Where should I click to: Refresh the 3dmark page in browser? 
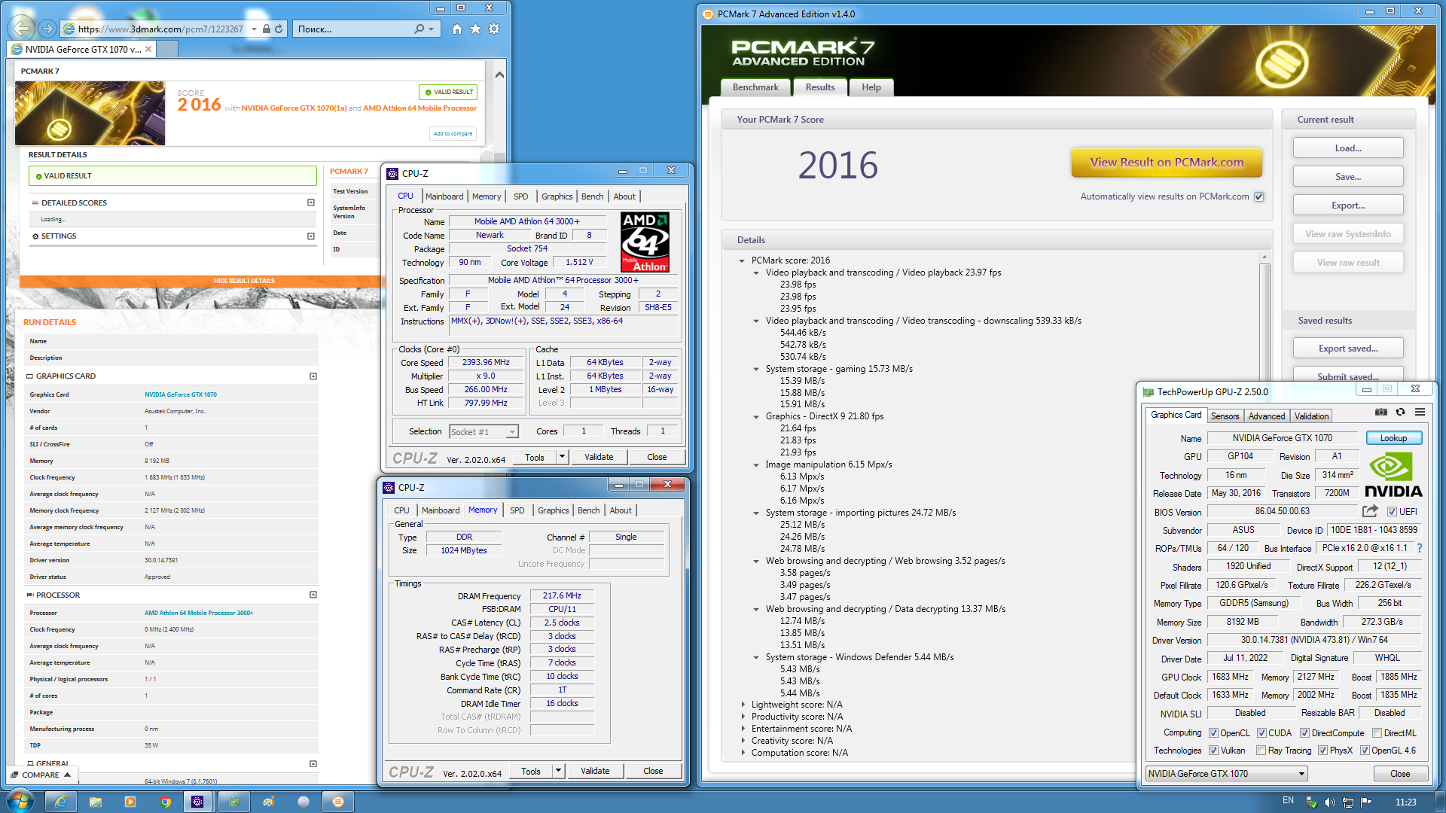(x=279, y=29)
